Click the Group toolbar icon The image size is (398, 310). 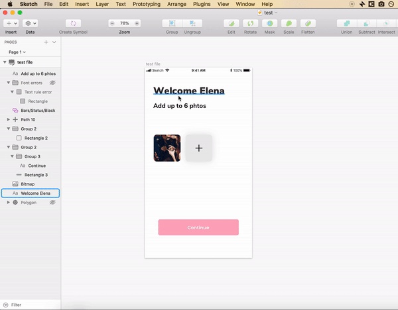(x=172, y=23)
